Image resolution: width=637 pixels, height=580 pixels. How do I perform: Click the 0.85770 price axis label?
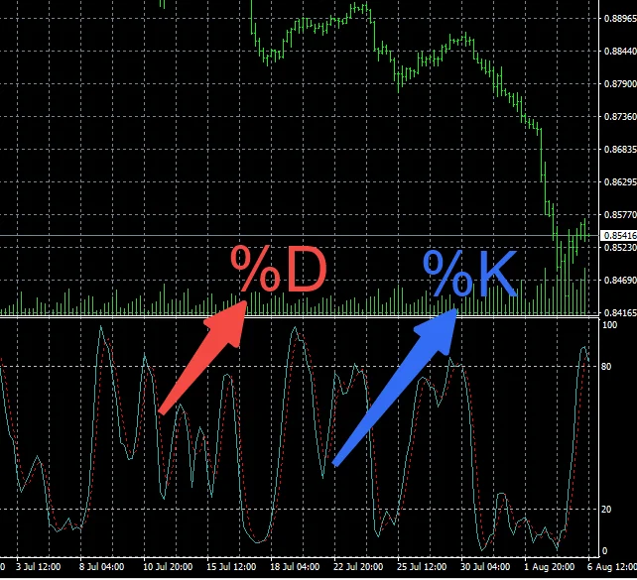pos(620,215)
